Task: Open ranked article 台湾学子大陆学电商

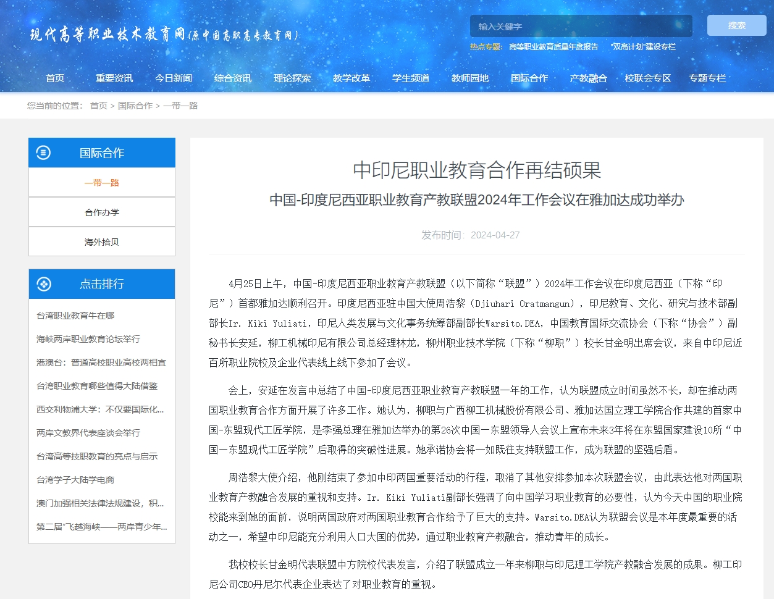Action: click(x=75, y=480)
